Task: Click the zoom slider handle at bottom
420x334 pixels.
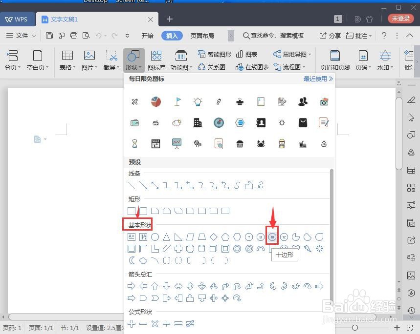Action: coord(354,328)
